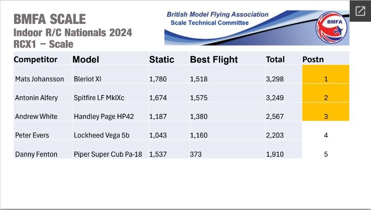Click the Piper Super Cub Pa-18 cell
This screenshot has height=210, width=371.
point(108,154)
